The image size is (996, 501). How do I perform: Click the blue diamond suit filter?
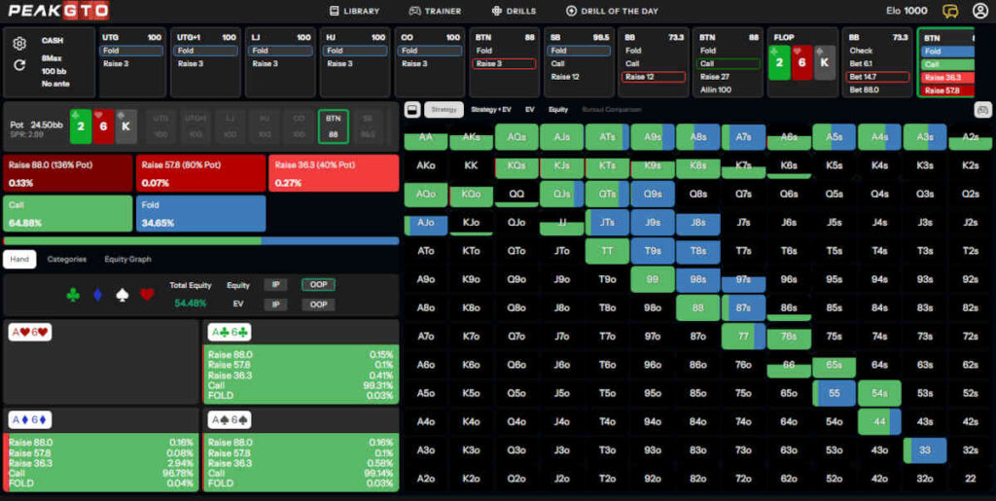click(x=97, y=294)
